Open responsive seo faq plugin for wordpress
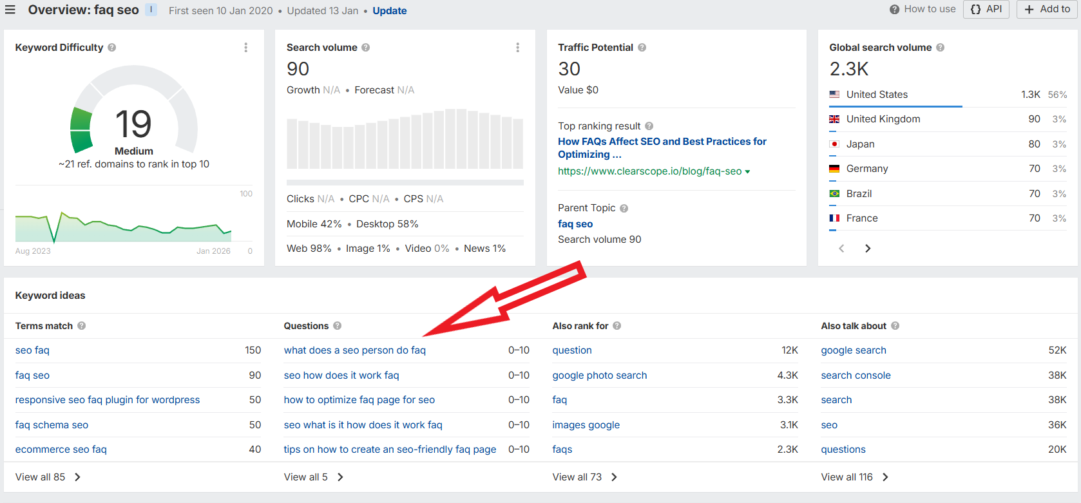 [108, 400]
